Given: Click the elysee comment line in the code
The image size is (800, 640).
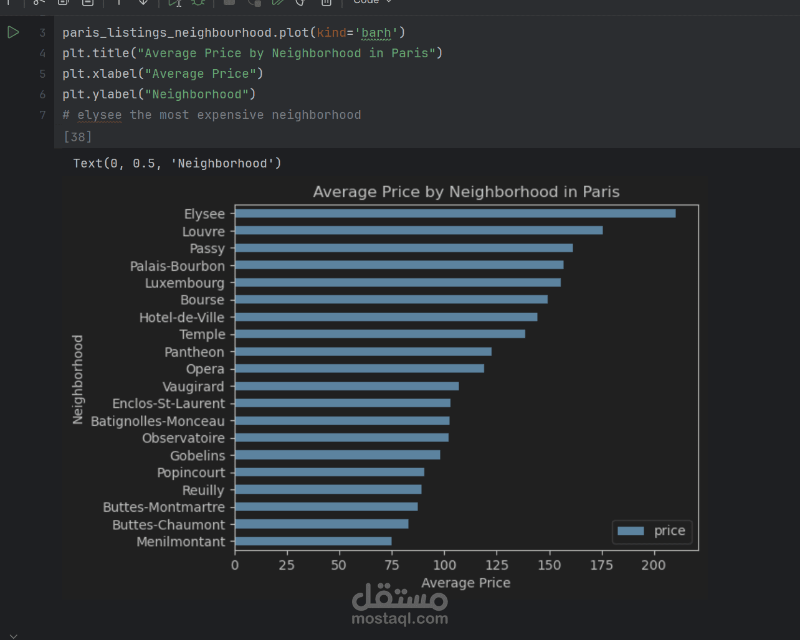Looking at the screenshot, I should [212, 115].
